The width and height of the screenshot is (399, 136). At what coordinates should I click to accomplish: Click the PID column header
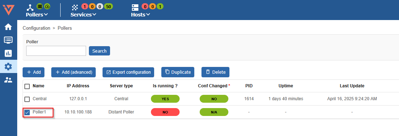249,86
